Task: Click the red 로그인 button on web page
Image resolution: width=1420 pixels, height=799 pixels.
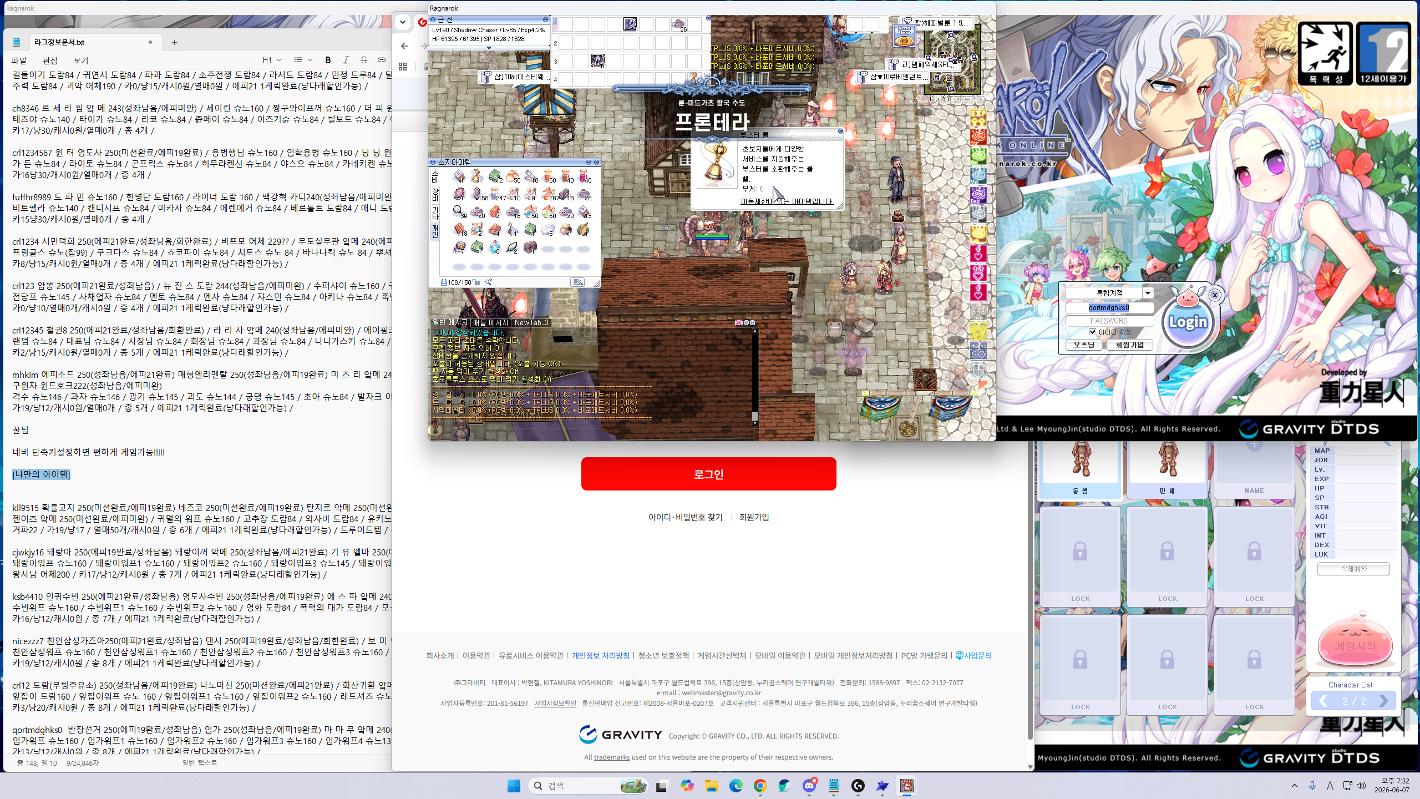Action: pos(708,474)
